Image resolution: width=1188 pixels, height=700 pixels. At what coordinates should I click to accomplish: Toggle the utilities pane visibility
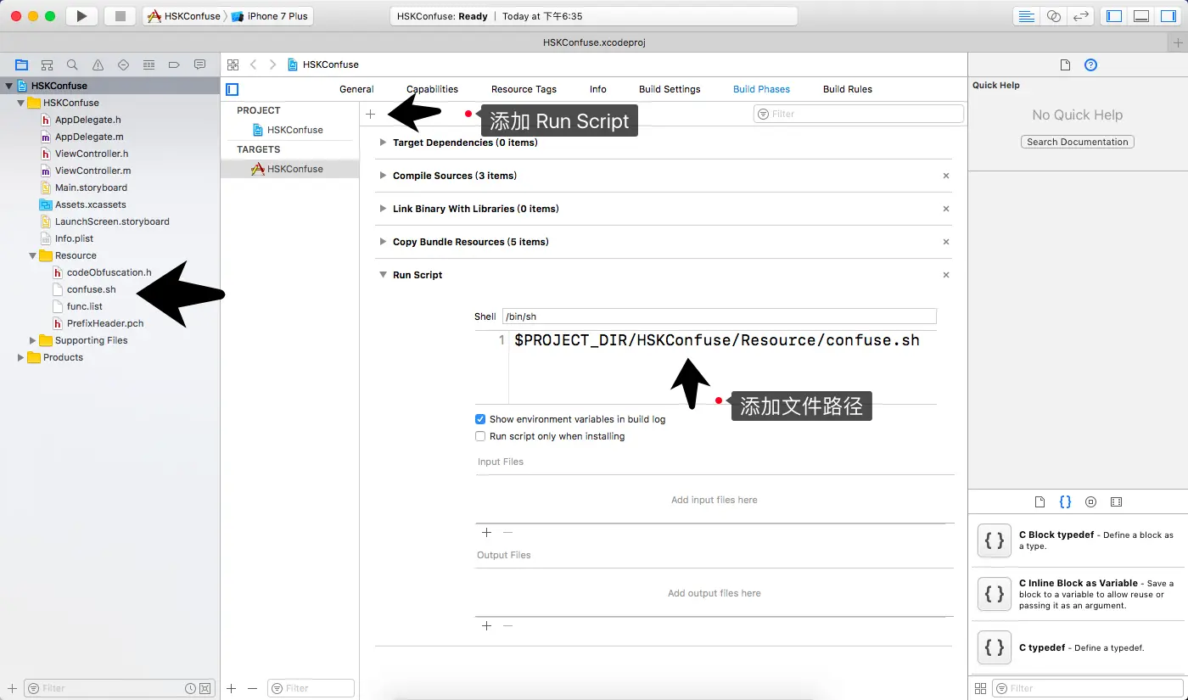[1168, 16]
